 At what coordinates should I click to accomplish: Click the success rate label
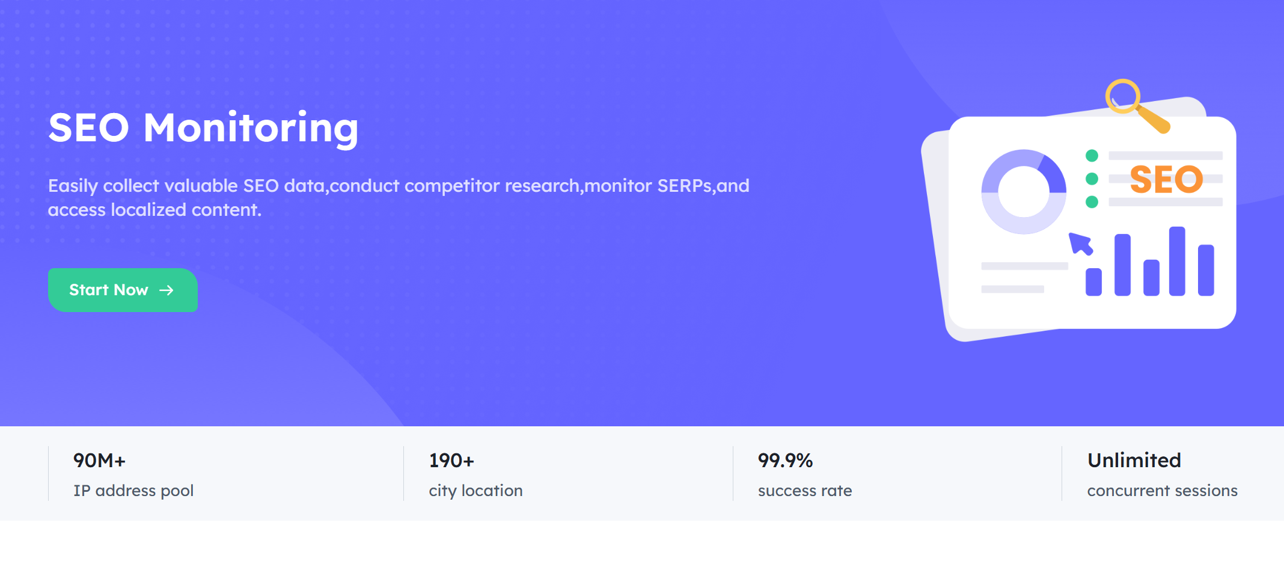pyautogui.click(x=805, y=491)
